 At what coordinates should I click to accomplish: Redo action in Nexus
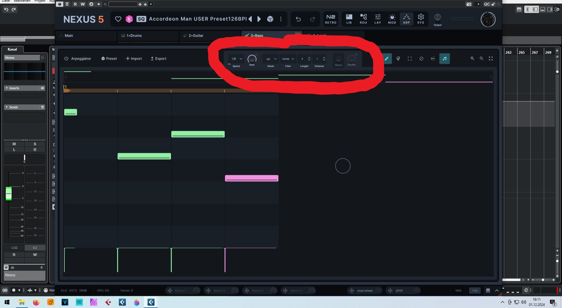[312, 19]
